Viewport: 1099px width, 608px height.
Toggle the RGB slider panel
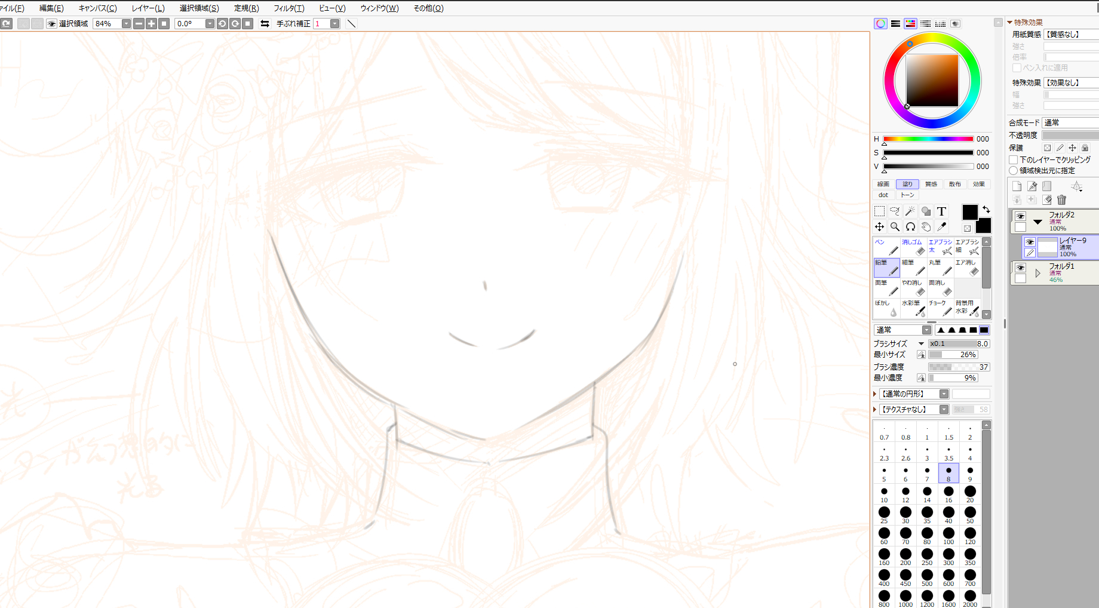895,24
